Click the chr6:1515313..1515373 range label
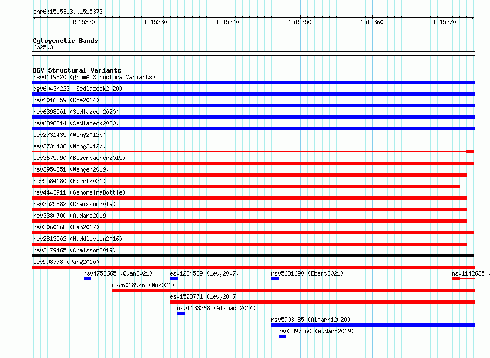The width and height of the screenshot is (490, 358). [x=68, y=12]
